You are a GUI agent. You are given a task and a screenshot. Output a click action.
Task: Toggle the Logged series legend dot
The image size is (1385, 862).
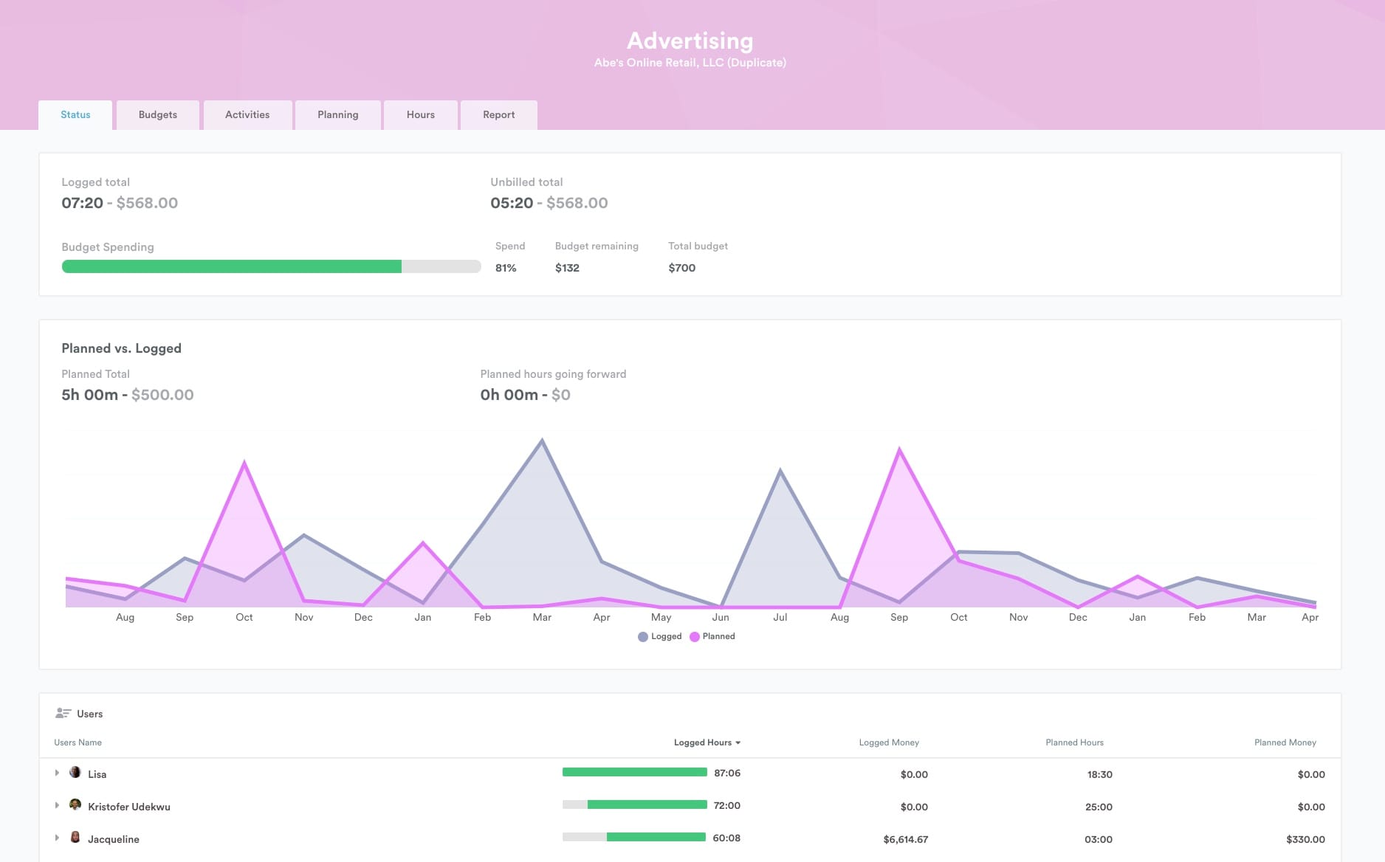(643, 637)
